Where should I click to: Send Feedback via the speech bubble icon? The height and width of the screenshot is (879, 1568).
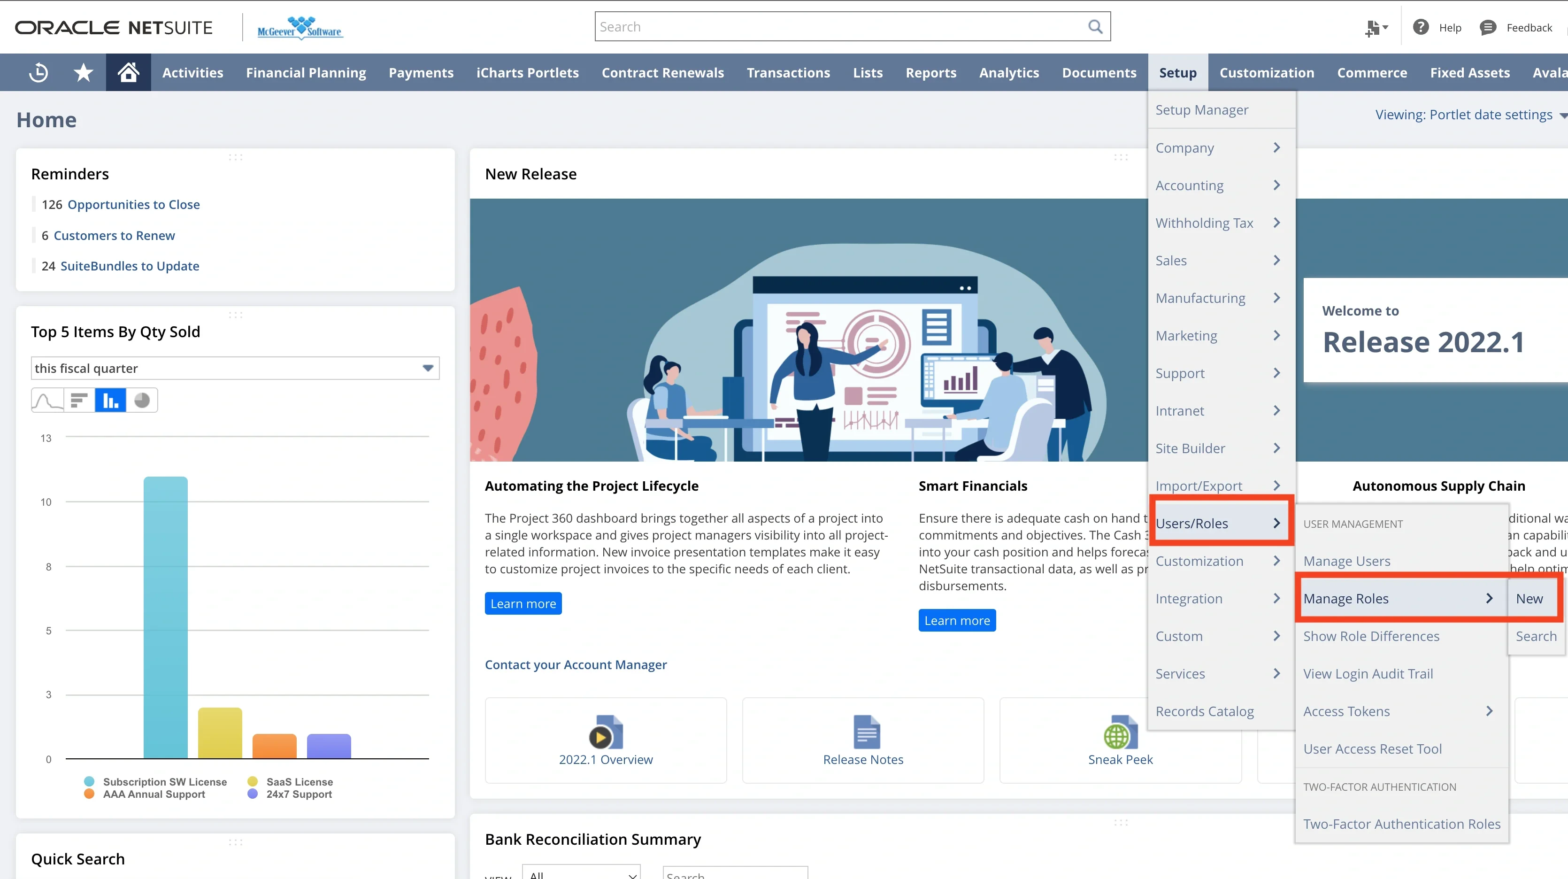click(1488, 27)
